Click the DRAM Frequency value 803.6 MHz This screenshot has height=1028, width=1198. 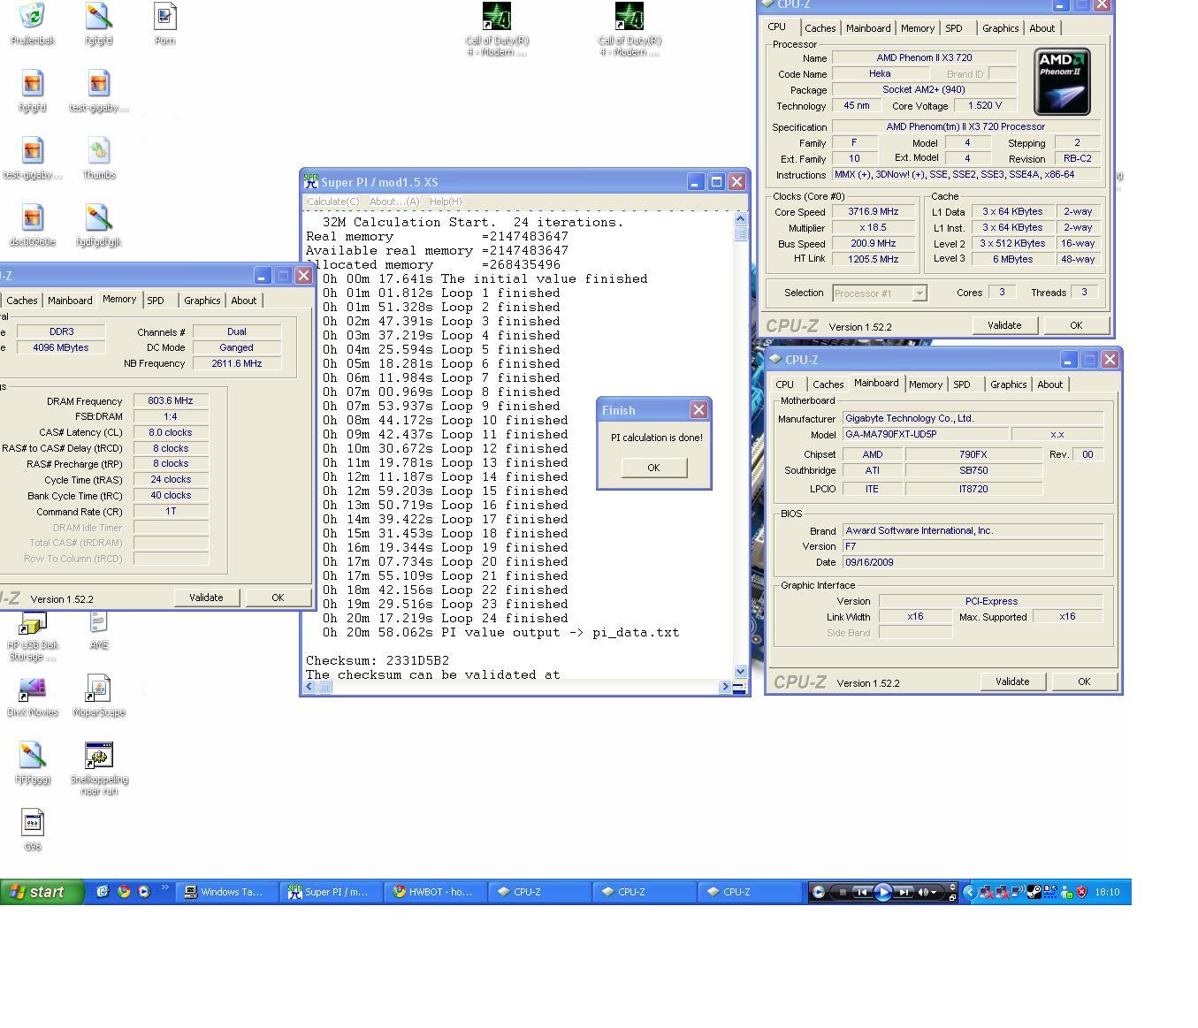(x=171, y=400)
